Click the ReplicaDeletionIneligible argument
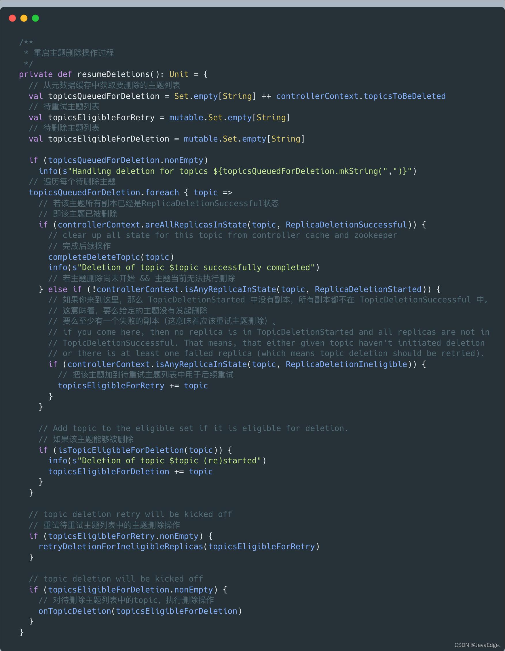The height and width of the screenshot is (651, 505). (346, 364)
